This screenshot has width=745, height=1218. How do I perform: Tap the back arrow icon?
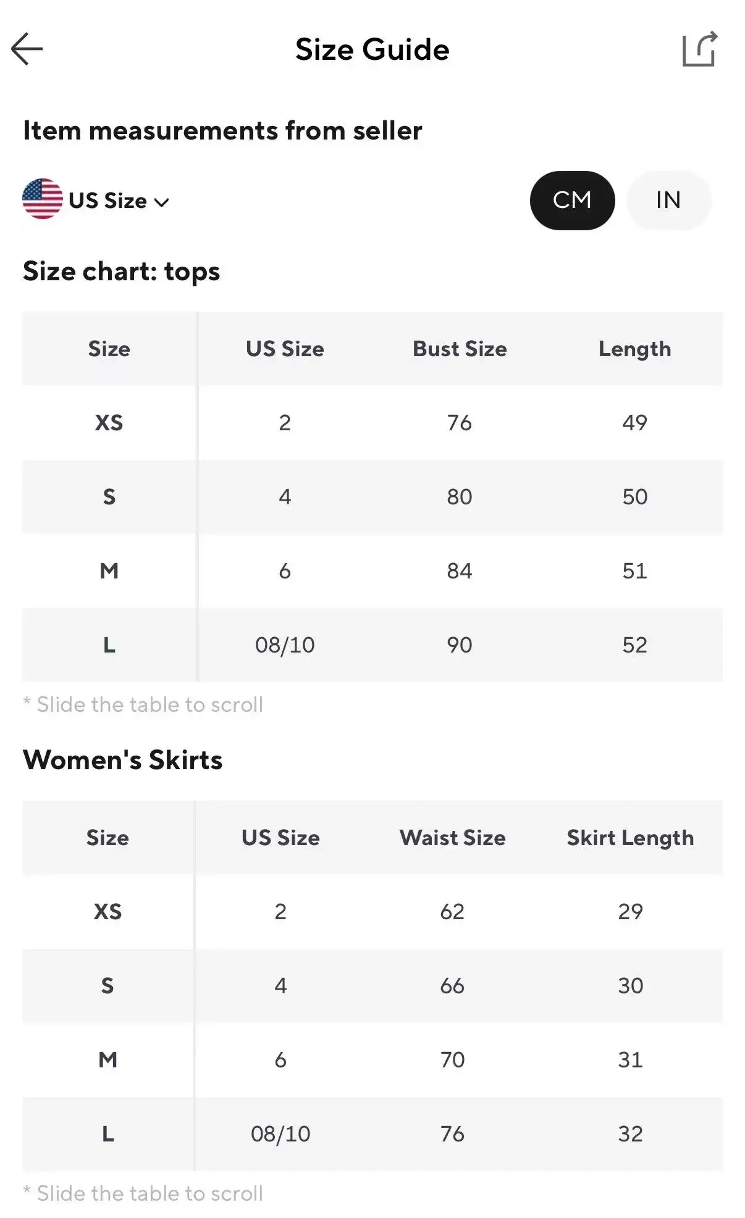coord(27,49)
